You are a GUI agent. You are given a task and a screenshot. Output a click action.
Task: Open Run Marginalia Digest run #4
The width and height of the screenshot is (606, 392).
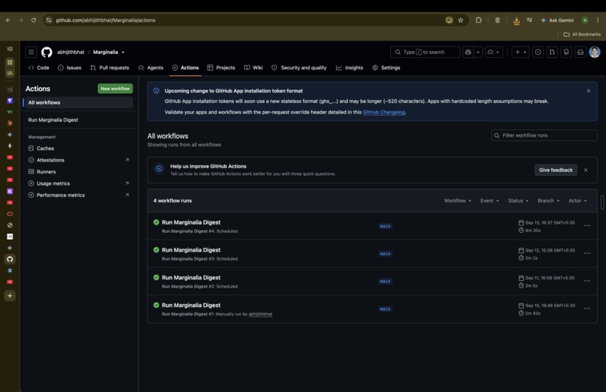click(x=191, y=222)
